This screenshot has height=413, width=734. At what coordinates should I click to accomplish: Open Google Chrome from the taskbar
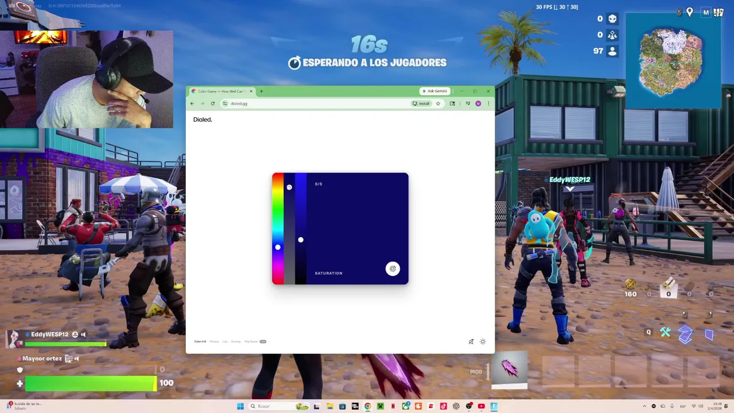click(x=368, y=406)
